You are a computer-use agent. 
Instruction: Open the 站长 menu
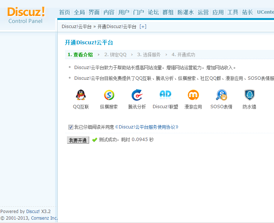point(247,12)
